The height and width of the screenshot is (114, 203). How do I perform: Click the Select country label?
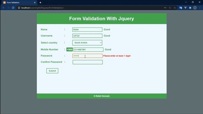point(49,43)
